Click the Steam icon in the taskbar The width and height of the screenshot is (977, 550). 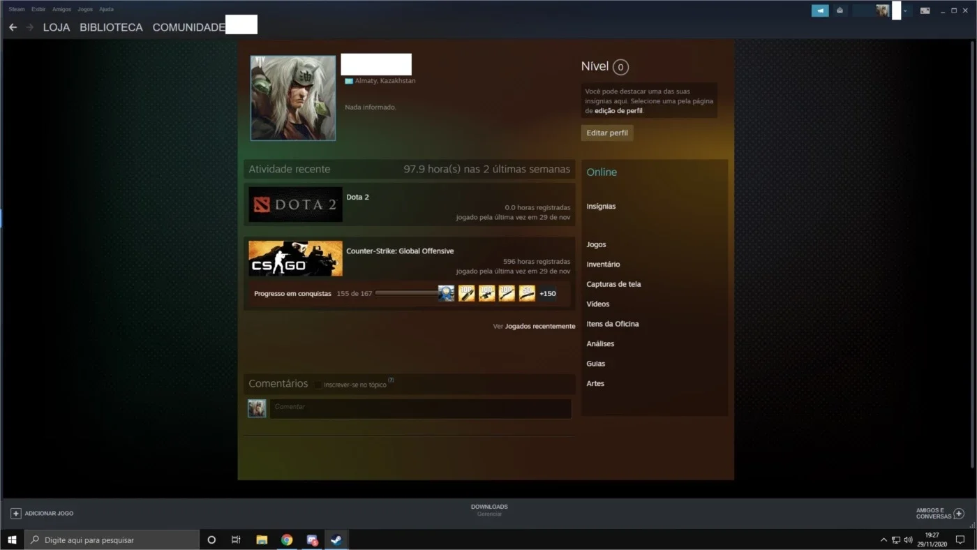tap(336, 540)
